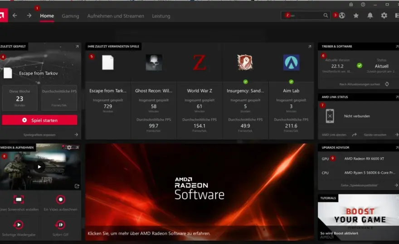Click the Aim Lab title
This screenshot has height=244, width=399.
tap(291, 90)
